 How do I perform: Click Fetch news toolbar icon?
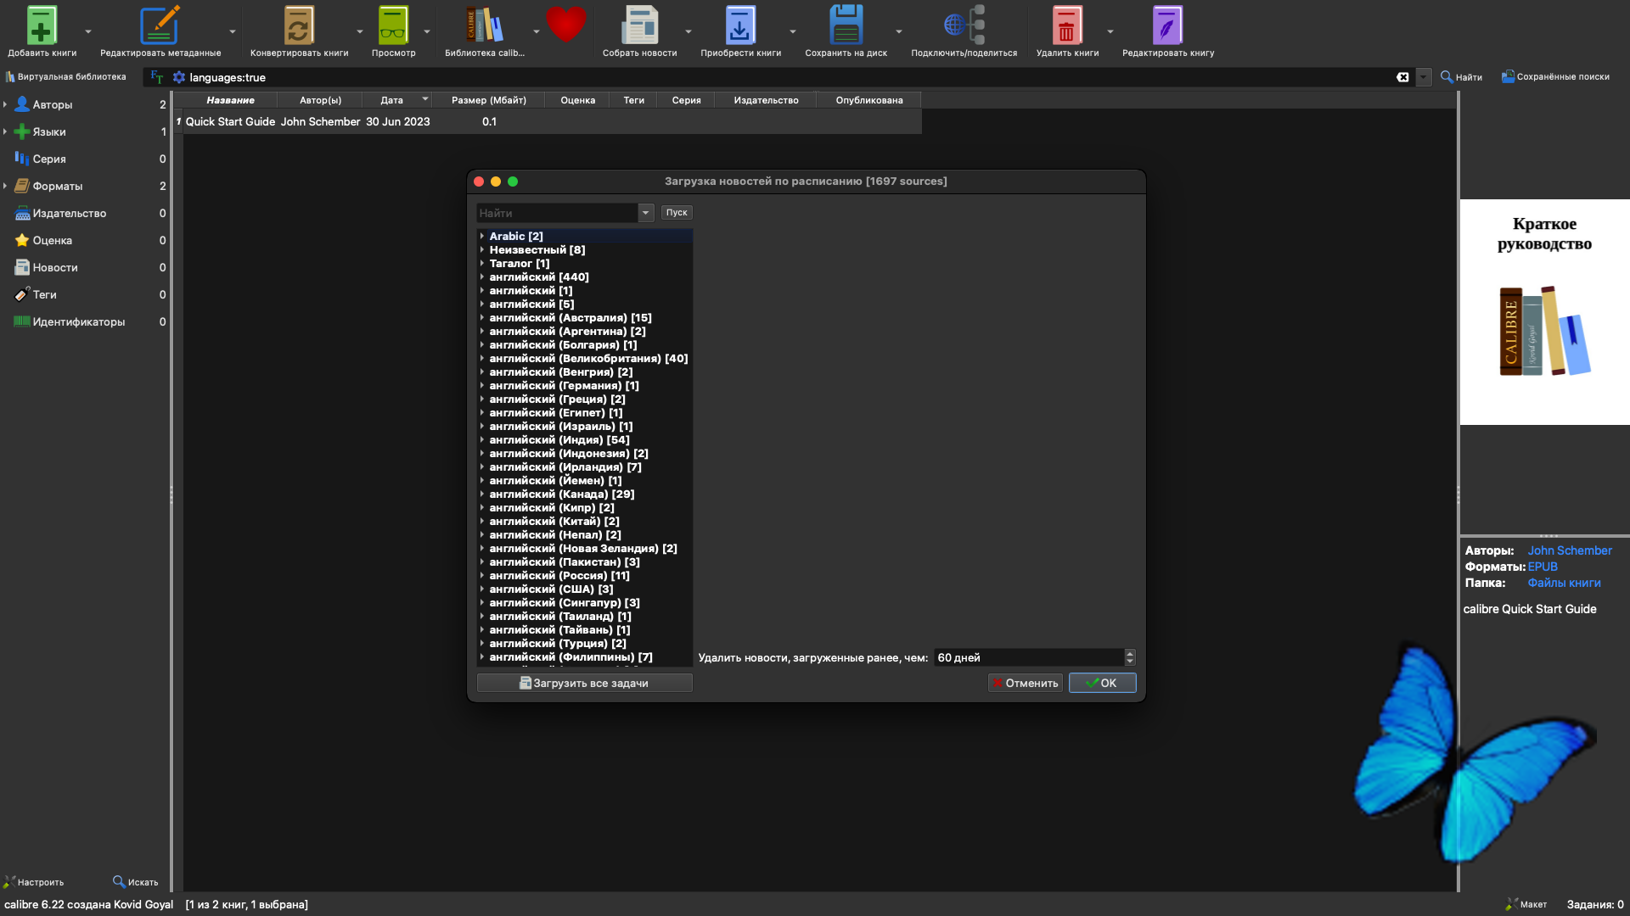point(639,25)
